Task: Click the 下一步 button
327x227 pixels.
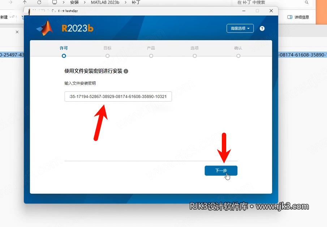Action: 221,171
